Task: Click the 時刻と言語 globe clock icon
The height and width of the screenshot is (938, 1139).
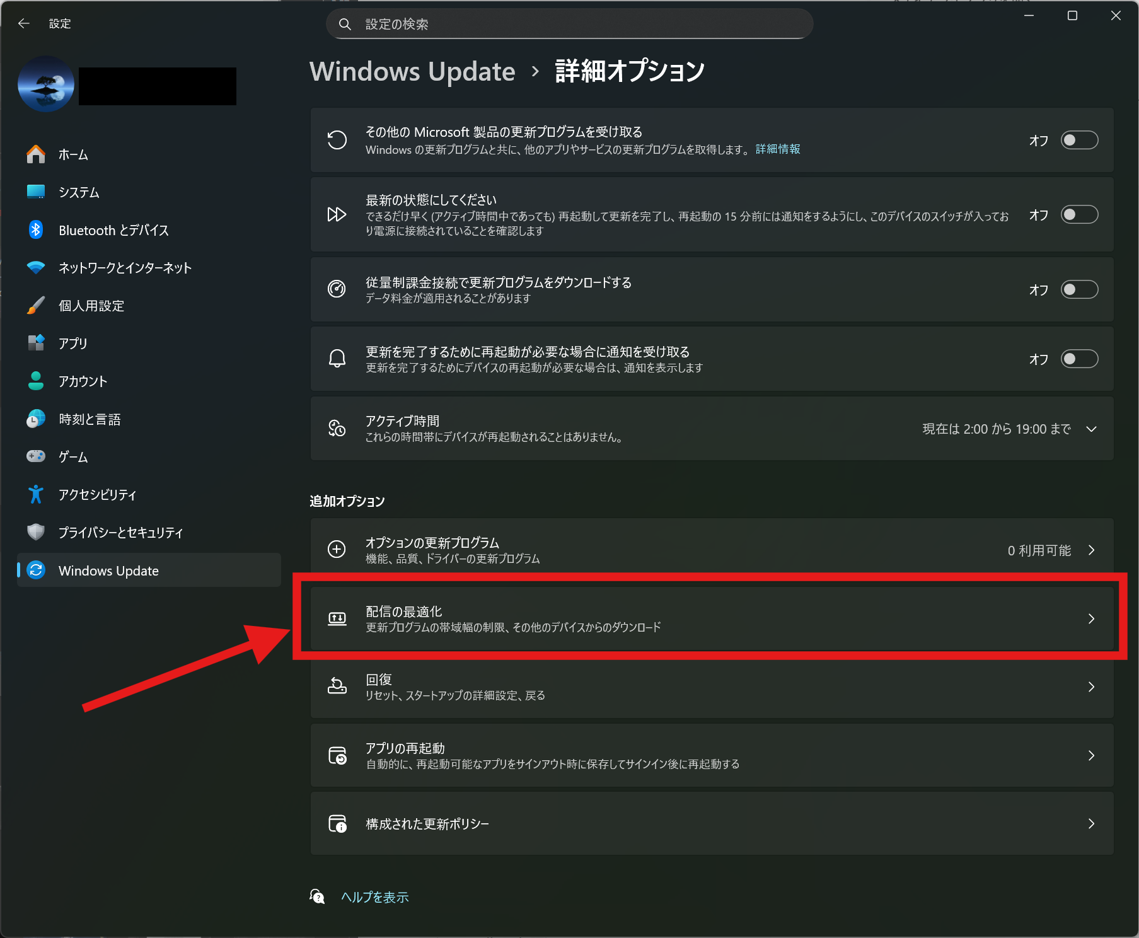Action: click(36, 419)
